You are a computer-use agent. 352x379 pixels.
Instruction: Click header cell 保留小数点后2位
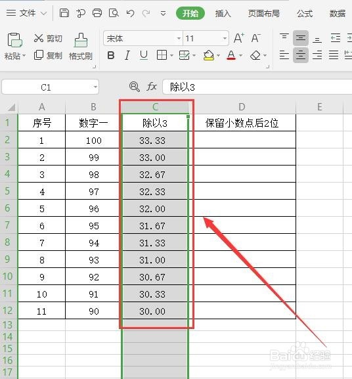(242, 123)
